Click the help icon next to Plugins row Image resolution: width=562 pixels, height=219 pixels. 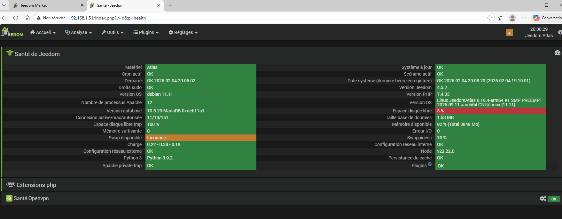click(430, 164)
